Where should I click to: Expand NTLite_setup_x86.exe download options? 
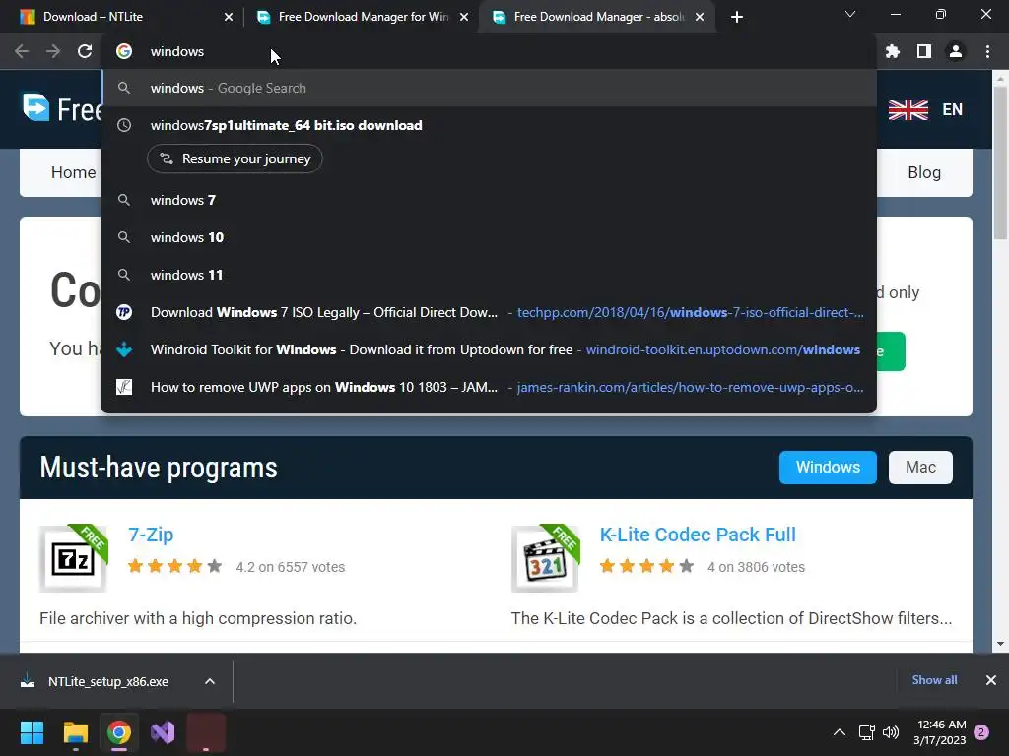pyautogui.click(x=210, y=681)
